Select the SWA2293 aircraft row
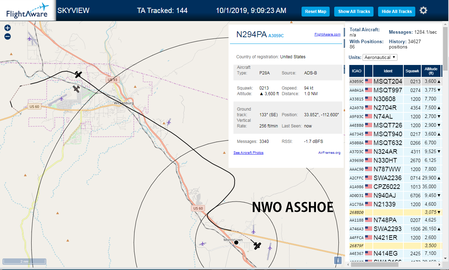449x270 pixels. (x=395, y=229)
